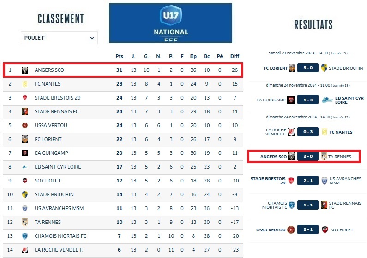Open the EB Saint Cyr Loire team link
This screenshot has width=367, height=258.
point(58,167)
